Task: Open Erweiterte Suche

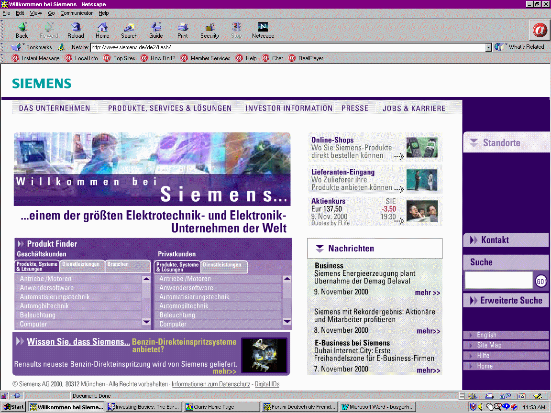Action: click(506, 300)
